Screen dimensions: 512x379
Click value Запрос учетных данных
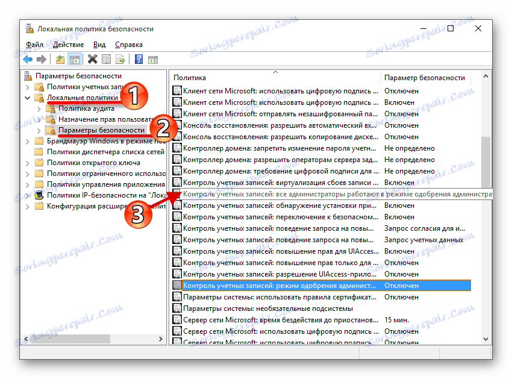(x=423, y=240)
